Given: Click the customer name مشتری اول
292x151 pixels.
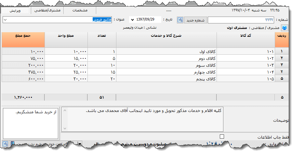Looking at the screenshot, I should pos(237,28).
